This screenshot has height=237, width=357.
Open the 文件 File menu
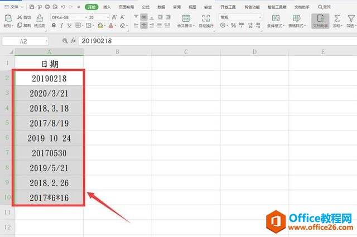point(14,7)
